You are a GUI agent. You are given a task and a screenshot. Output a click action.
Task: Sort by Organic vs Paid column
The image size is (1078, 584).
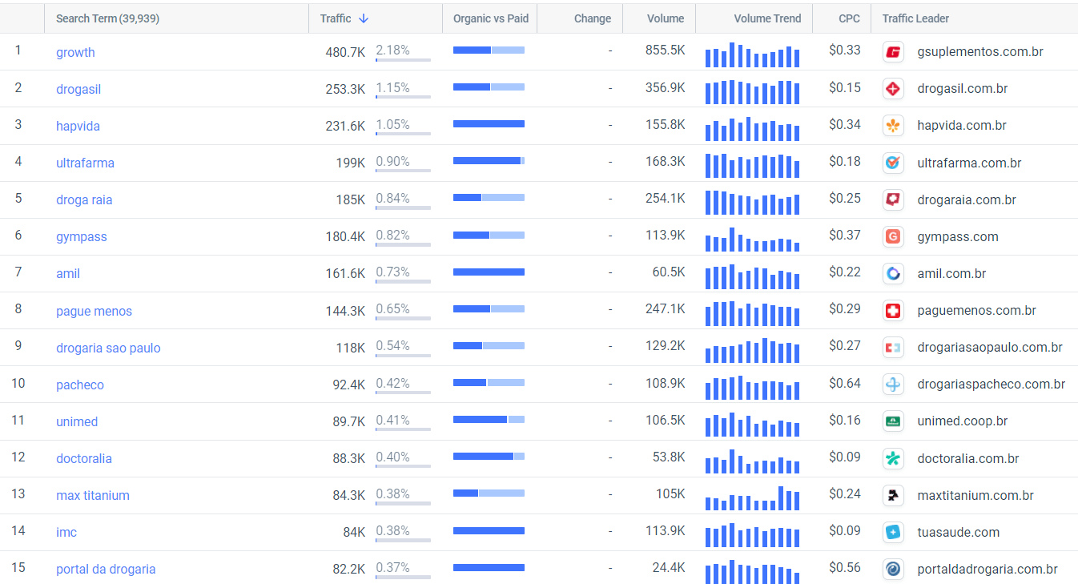point(491,18)
